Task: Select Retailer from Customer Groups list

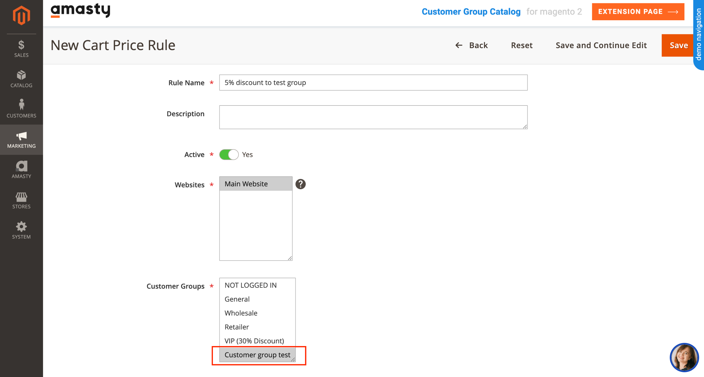Action: 236,327
